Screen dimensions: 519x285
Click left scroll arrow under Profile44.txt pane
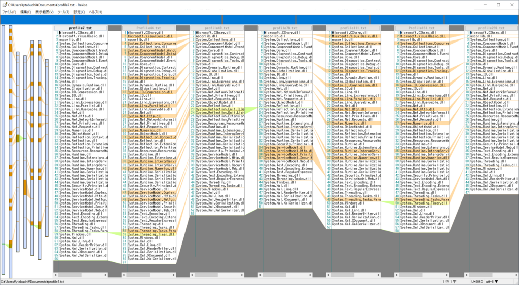coord(124,275)
